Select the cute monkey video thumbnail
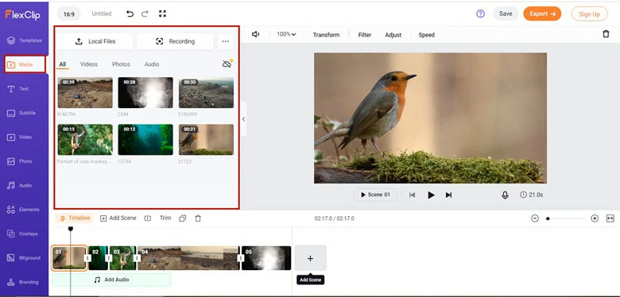 85,140
